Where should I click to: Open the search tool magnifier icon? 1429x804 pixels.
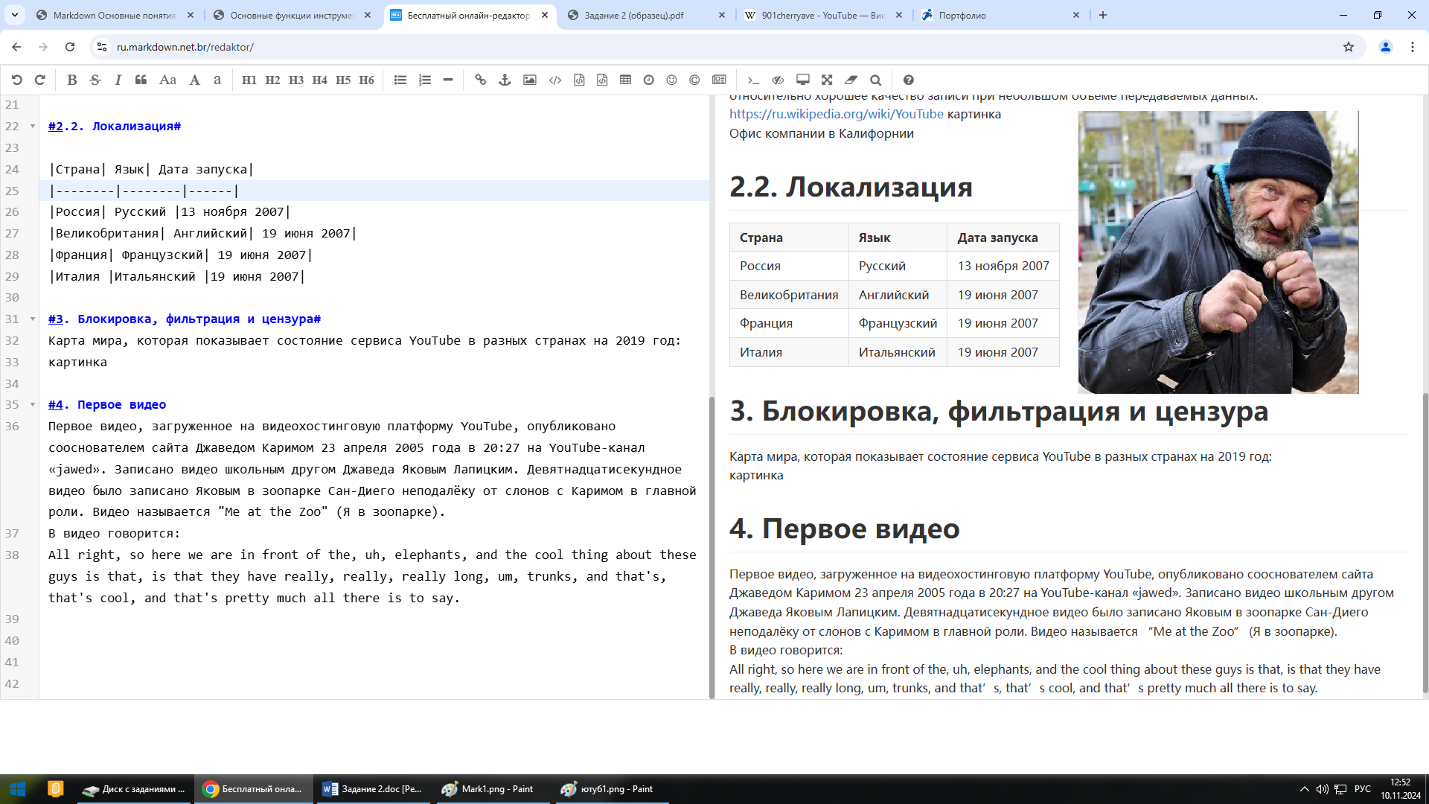(x=876, y=80)
